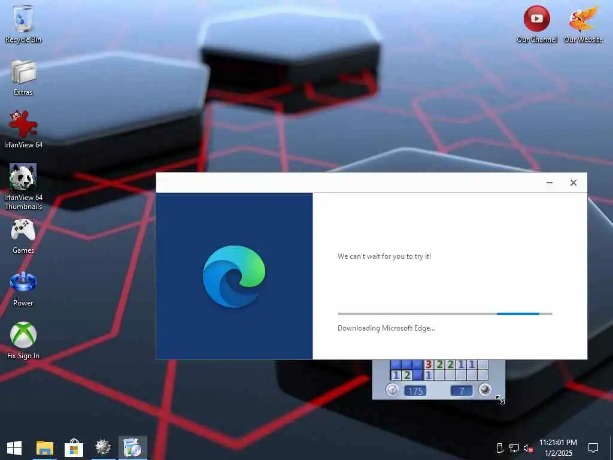The height and width of the screenshot is (460, 613).
Task: Select the IrfanView 64 desktop shortcut
Action: (x=23, y=129)
